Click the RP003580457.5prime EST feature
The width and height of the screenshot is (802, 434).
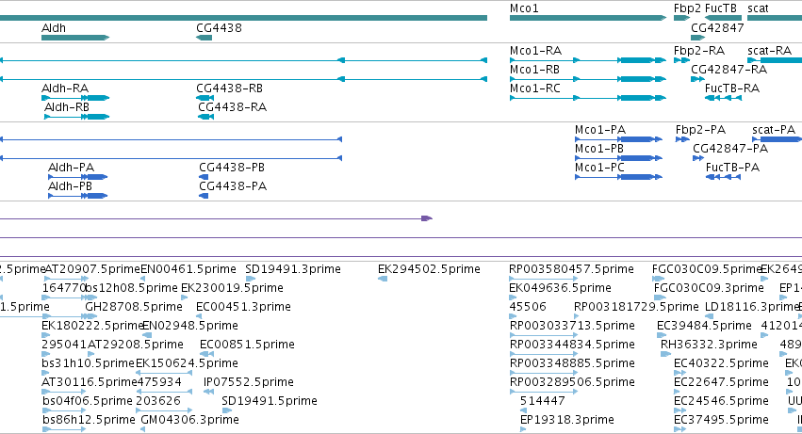543,279
